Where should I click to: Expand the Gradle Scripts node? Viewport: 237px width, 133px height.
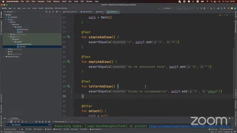point(4,57)
